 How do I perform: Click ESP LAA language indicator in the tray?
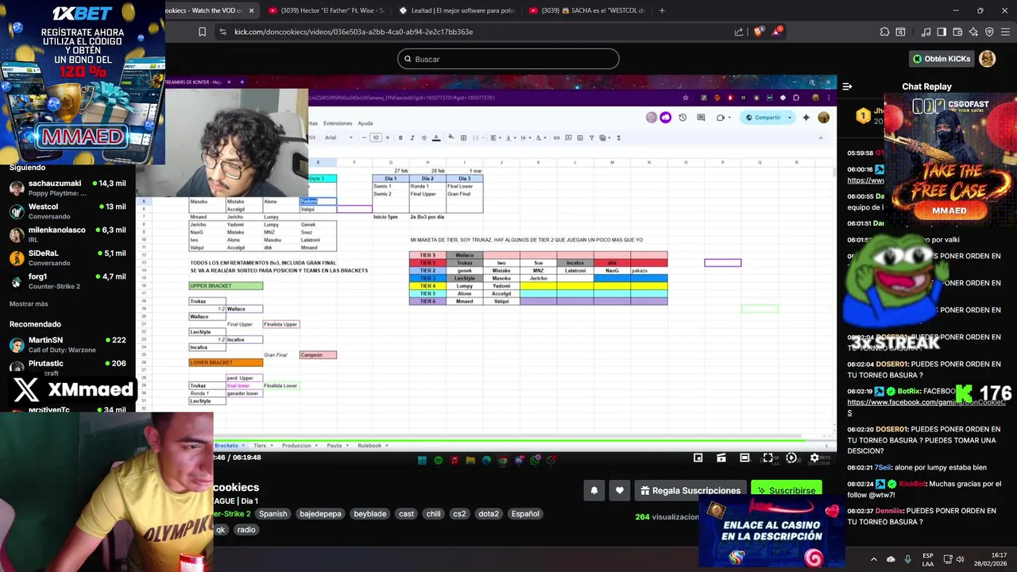click(x=928, y=559)
